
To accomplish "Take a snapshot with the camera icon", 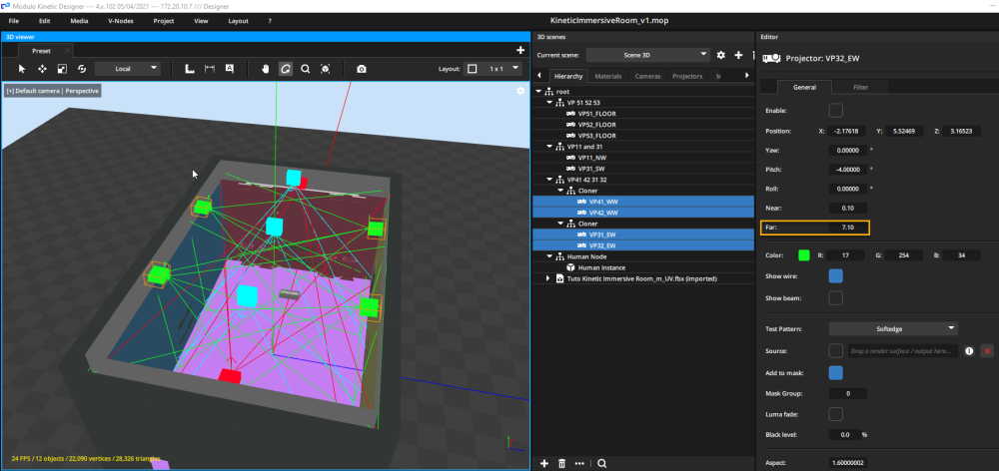I will (x=362, y=69).
